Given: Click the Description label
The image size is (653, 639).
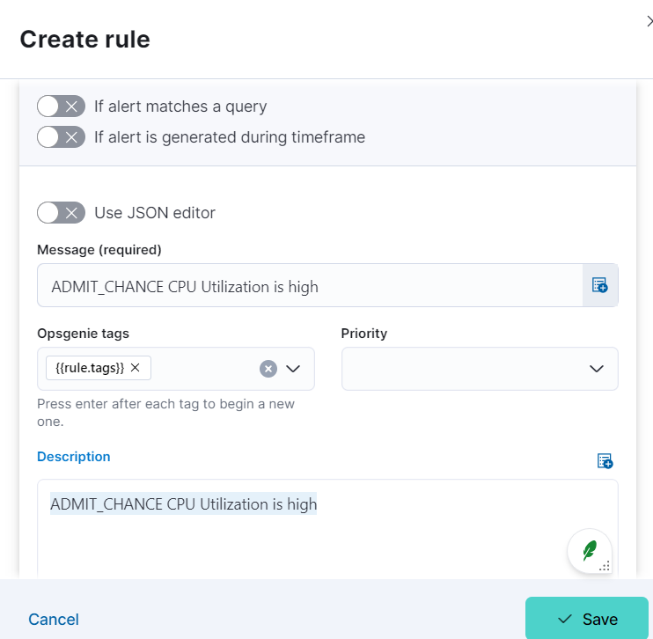Looking at the screenshot, I should point(74,457).
